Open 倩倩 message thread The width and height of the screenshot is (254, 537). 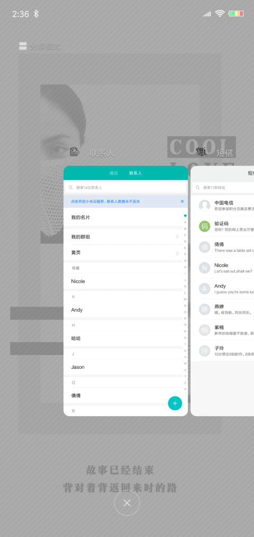coord(223,247)
